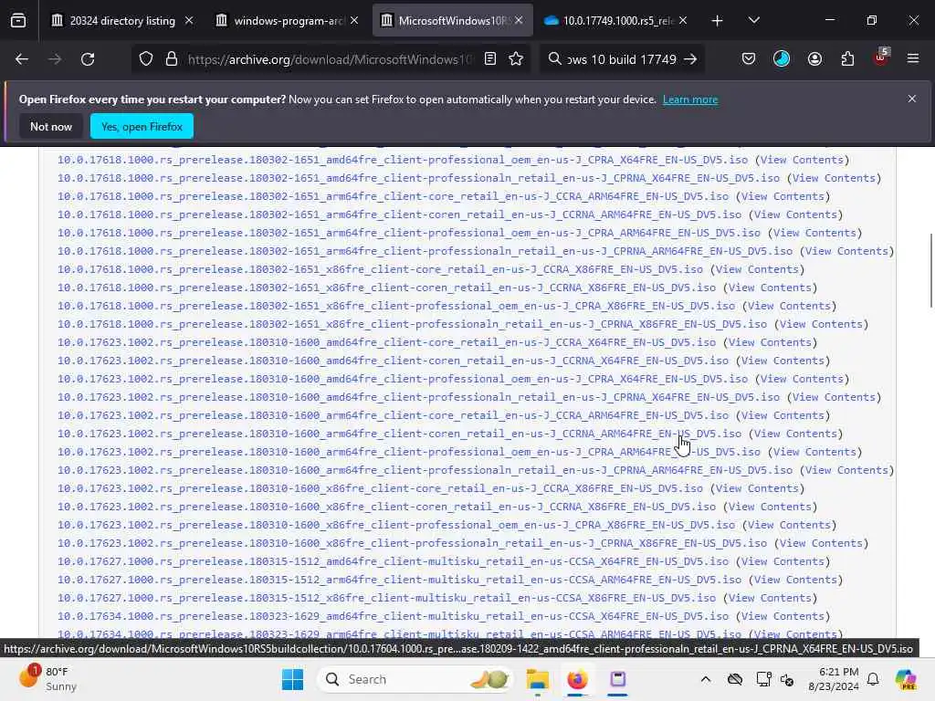This screenshot has width=935, height=701.
Task: Close the 20324 directory listing tab
Action: click(x=189, y=21)
